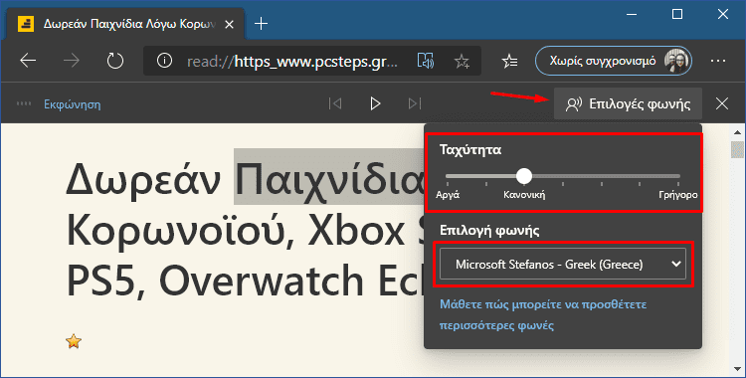This screenshot has height=378, width=746.
Task: Click the scrollbar down arrow
Action: point(737,369)
